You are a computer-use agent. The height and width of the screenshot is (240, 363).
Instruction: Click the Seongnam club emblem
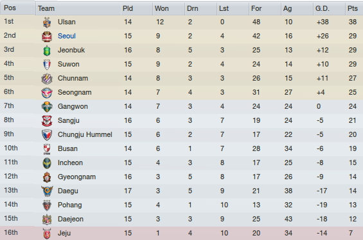(47, 93)
